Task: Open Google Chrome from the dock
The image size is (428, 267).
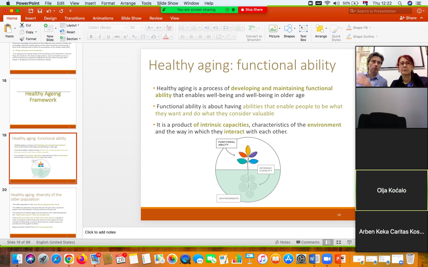Action: pyautogui.click(x=69, y=259)
